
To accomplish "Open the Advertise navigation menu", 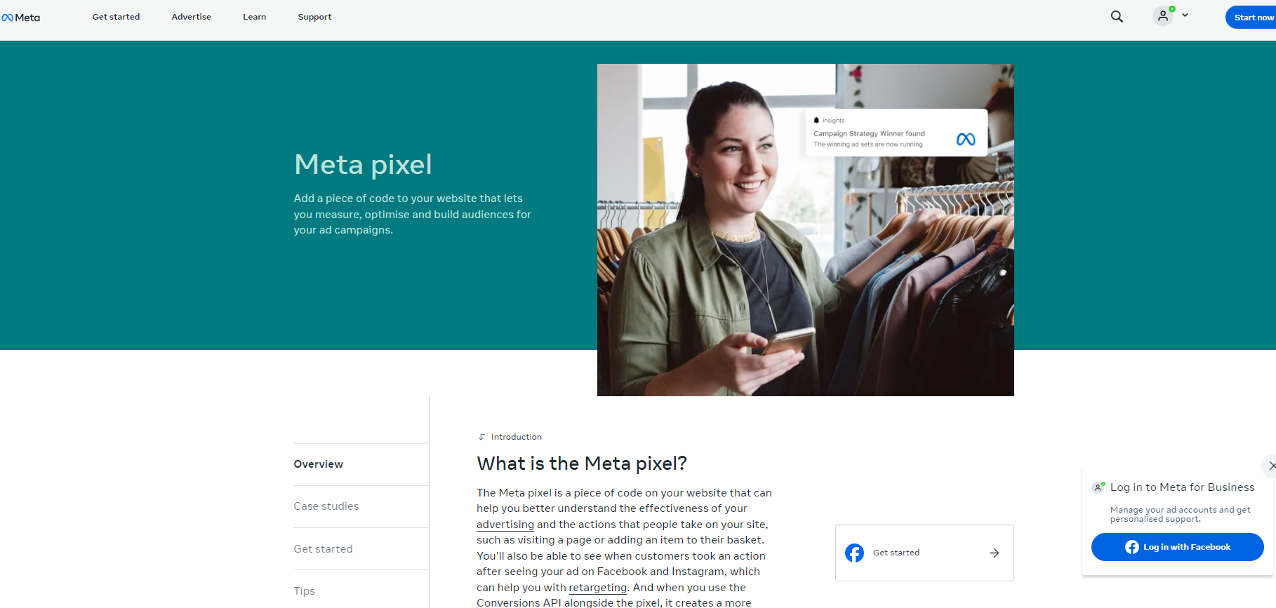I will coord(191,17).
